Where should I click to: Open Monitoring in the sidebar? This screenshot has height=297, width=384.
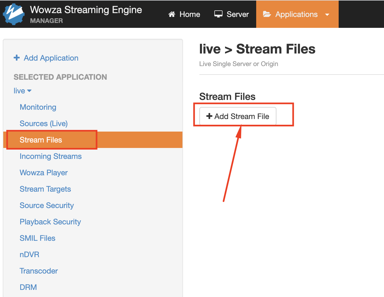click(38, 107)
